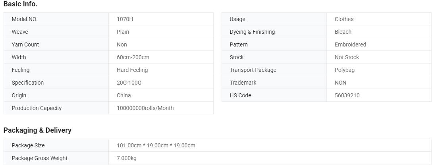Click the Package Size label cell
434x168 pixels.
[x=56, y=145]
